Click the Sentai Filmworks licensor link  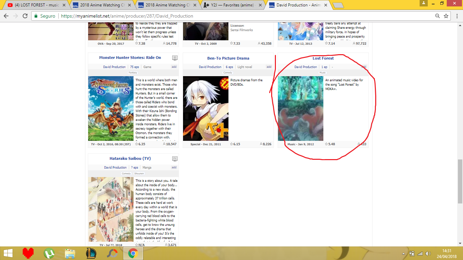[242, 30]
